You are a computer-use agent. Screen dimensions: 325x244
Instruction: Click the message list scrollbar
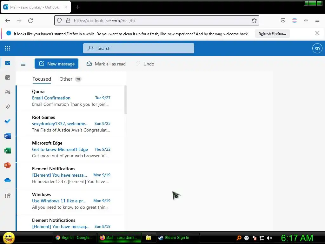tap(125, 99)
